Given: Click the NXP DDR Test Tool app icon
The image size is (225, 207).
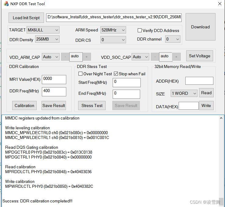Looking at the screenshot, I should point(6,4).
